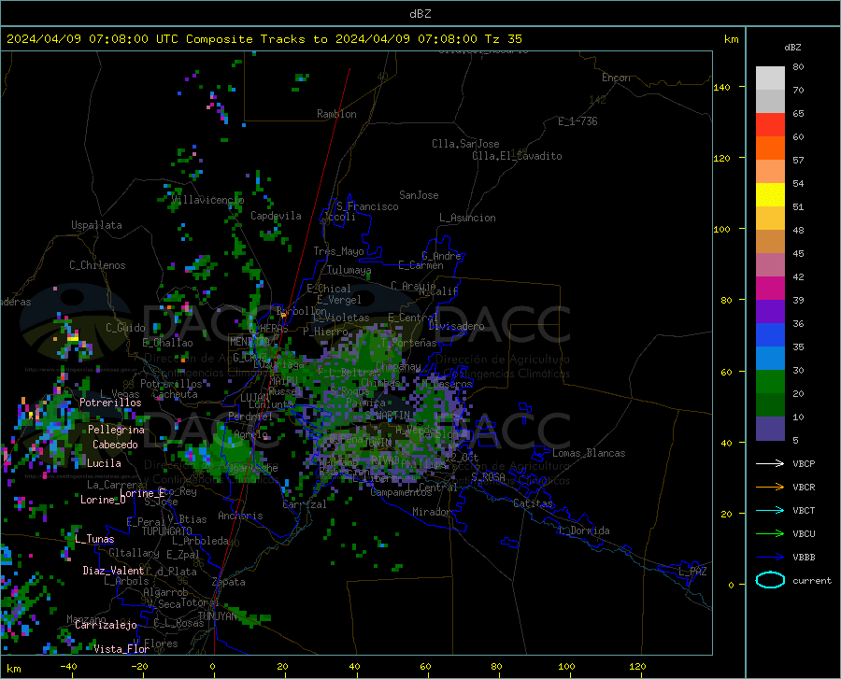Click the Lucila station label
The height and width of the screenshot is (679, 841).
(x=104, y=463)
